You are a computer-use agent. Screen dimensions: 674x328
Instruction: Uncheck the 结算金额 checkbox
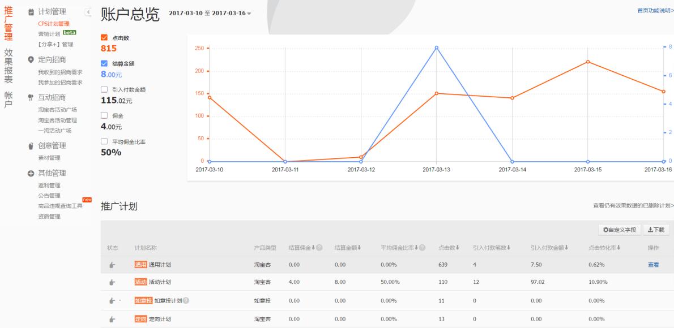click(x=104, y=63)
